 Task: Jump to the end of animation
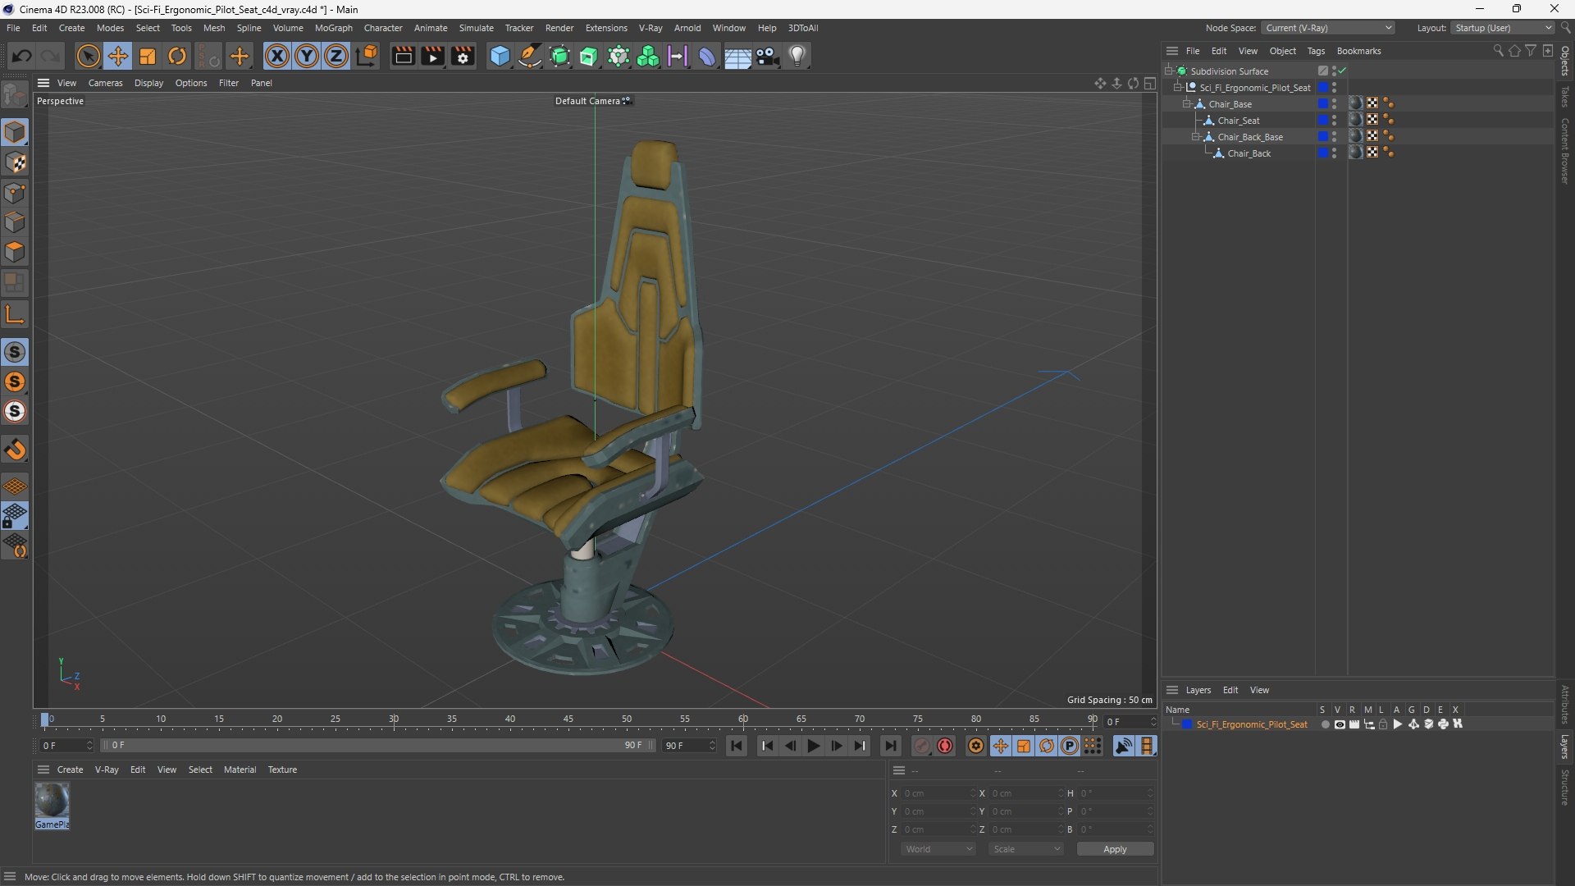890,746
